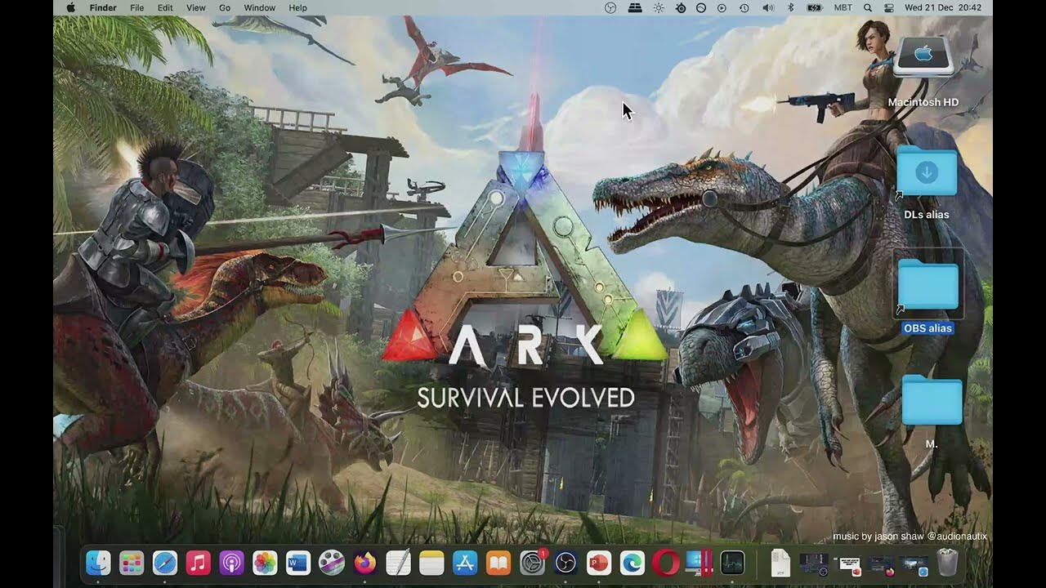The width and height of the screenshot is (1046, 588).
Task: Open the Trash
Action: [x=947, y=563]
